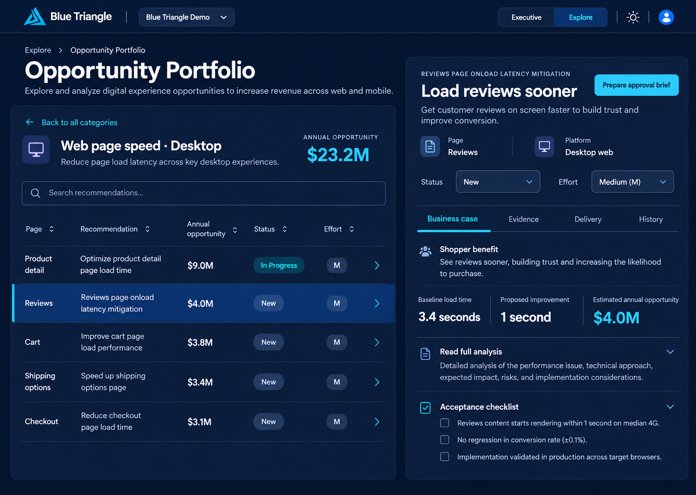Screen dimensions: 696x495
Task: Click Back to all categories link
Action: pyautogui.click(x=80, y=123)
